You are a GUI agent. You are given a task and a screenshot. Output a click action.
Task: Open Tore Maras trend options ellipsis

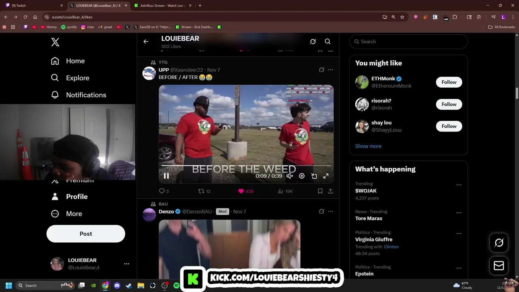pos(459,213)
